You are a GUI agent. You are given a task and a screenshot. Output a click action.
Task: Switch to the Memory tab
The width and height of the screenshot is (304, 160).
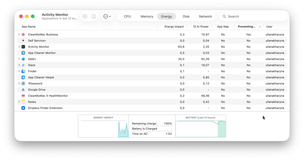tap(147, 16)
